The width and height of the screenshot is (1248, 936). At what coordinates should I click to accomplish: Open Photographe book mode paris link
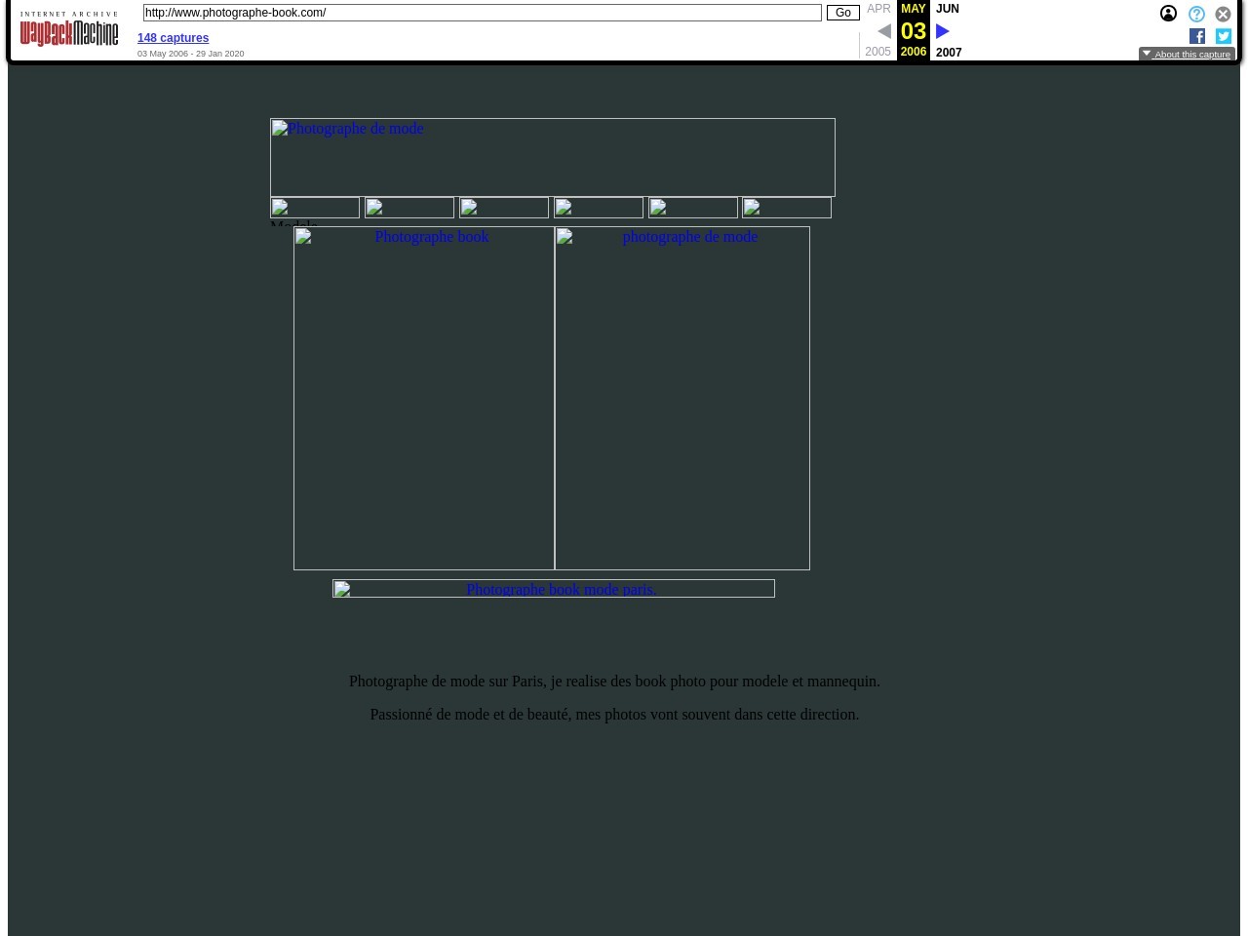tap(553, 589)
